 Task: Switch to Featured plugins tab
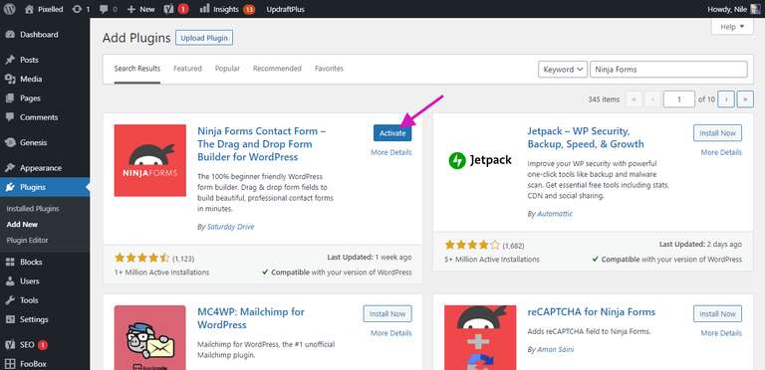point(187,69)
